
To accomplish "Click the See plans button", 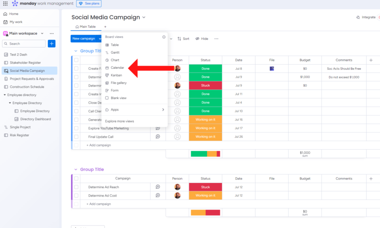I will 89,3.
